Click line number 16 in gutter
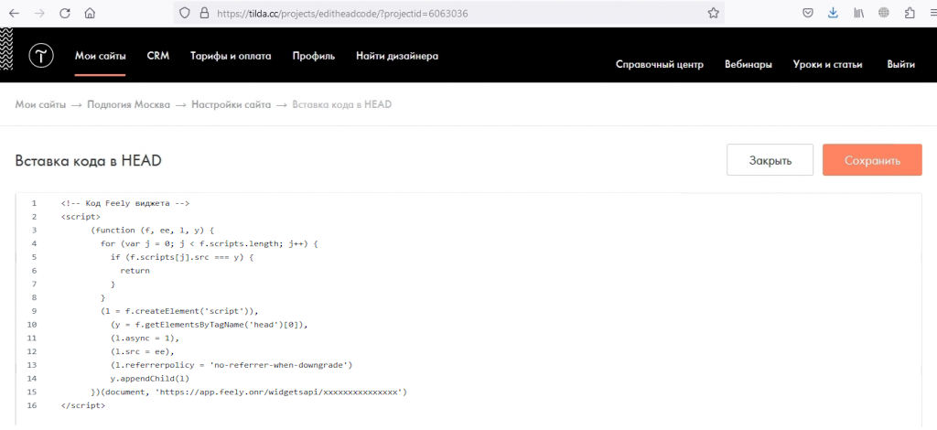 [x=32, y=405]
